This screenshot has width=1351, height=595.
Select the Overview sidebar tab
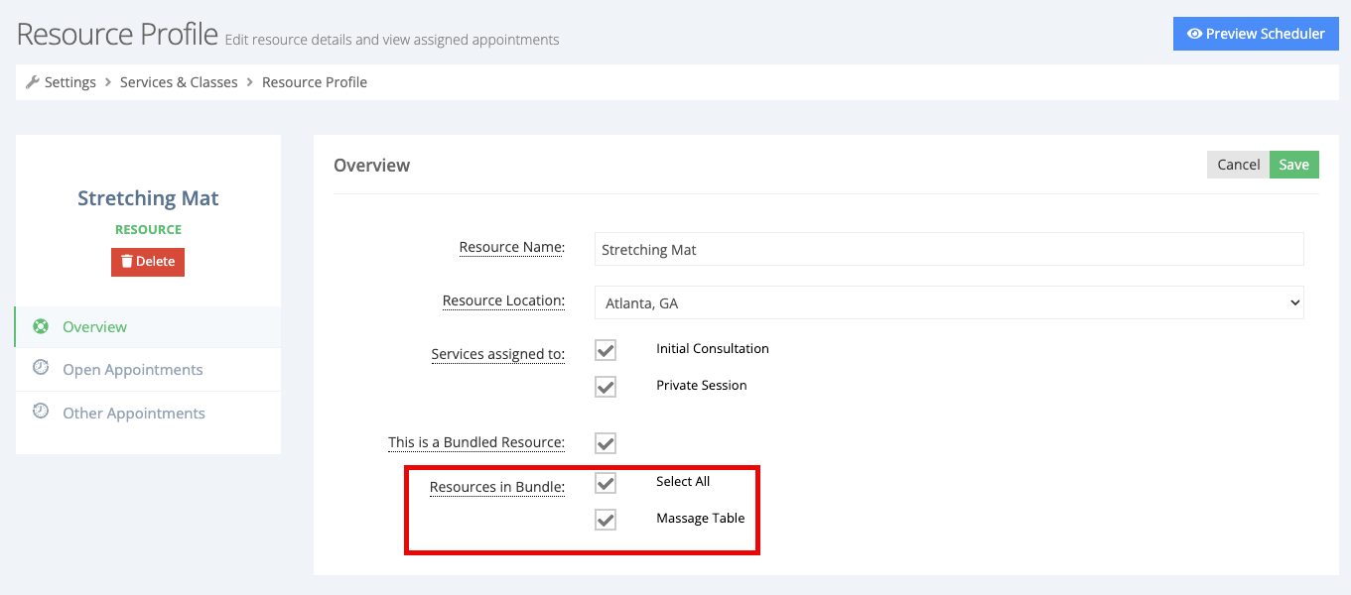[148, 326]
